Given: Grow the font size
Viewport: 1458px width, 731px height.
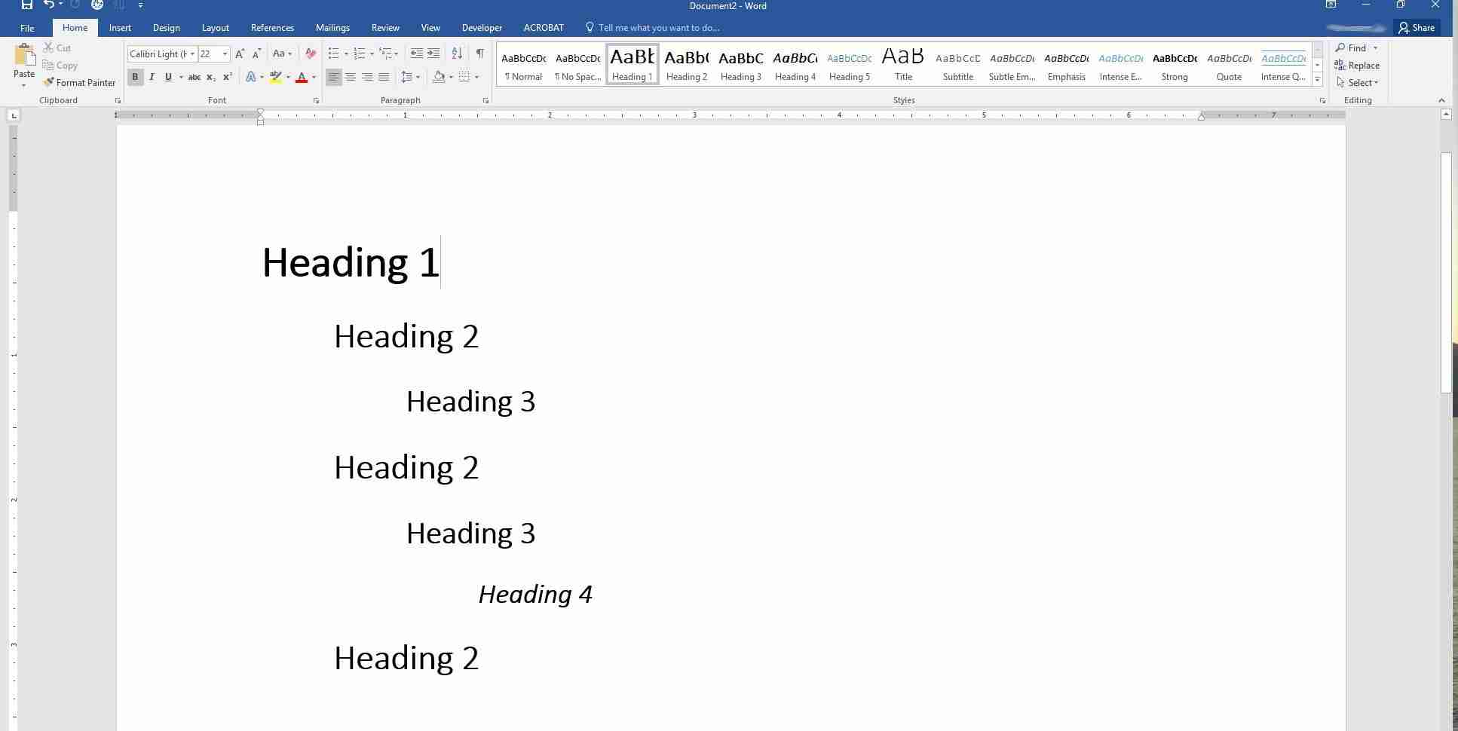Looking at the screenshot, I should point(240,54).
